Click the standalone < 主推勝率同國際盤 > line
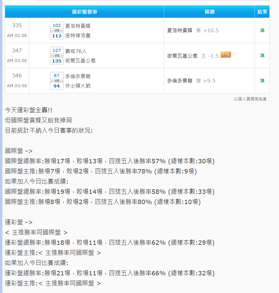This screenshot has height=293, width=279. [x=36, y=233]
